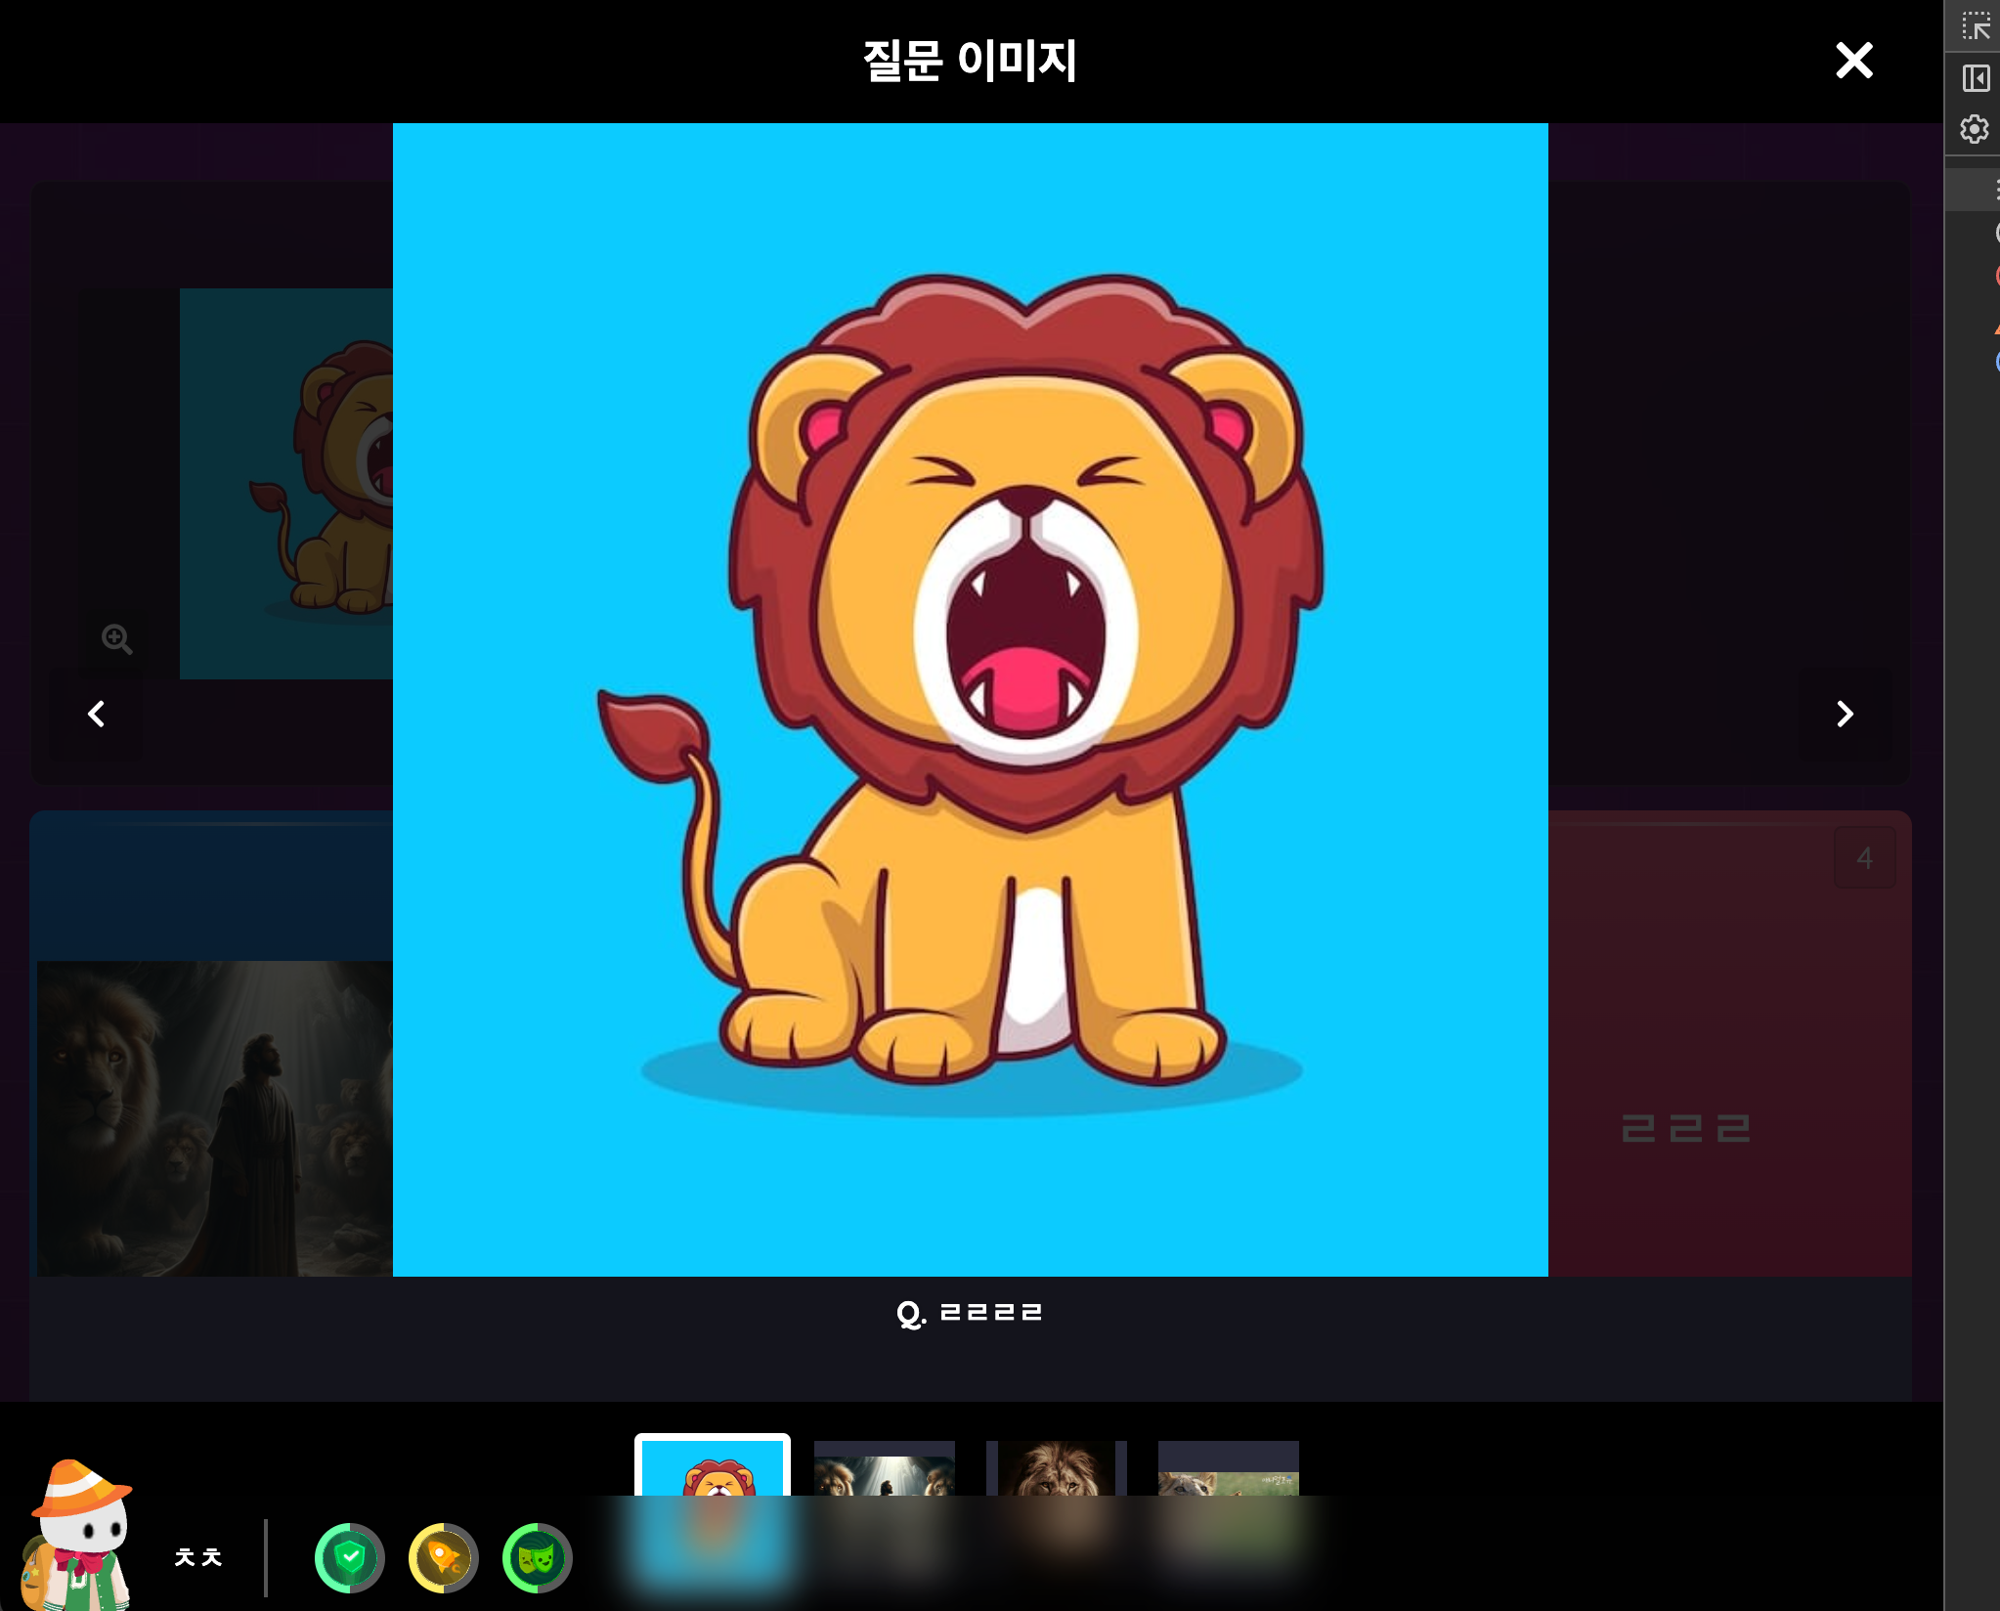This screenshot has width=2000, height=1611.
Task: Click the green shield badge icon
Action: pyautogui.click(x=350, y=1557)
